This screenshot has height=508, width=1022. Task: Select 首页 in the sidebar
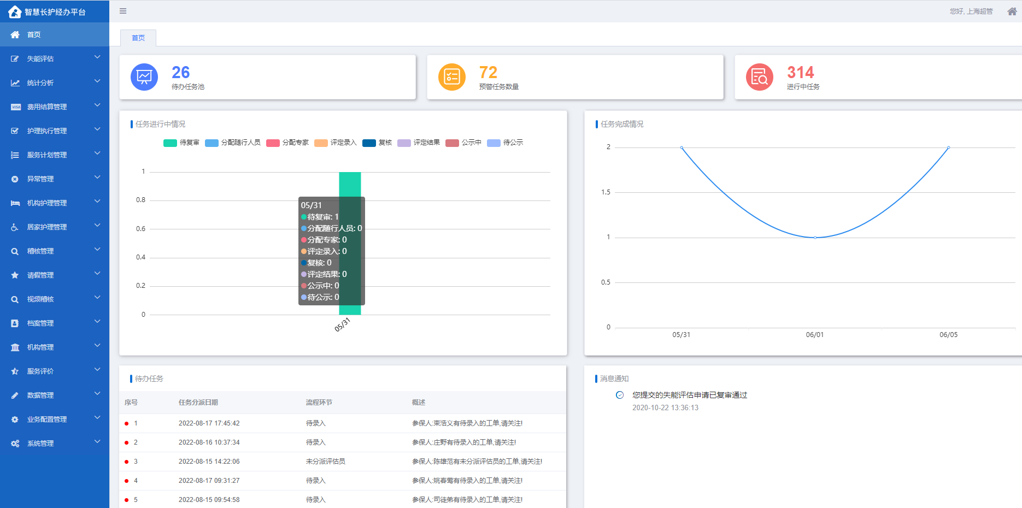point(55,34)
